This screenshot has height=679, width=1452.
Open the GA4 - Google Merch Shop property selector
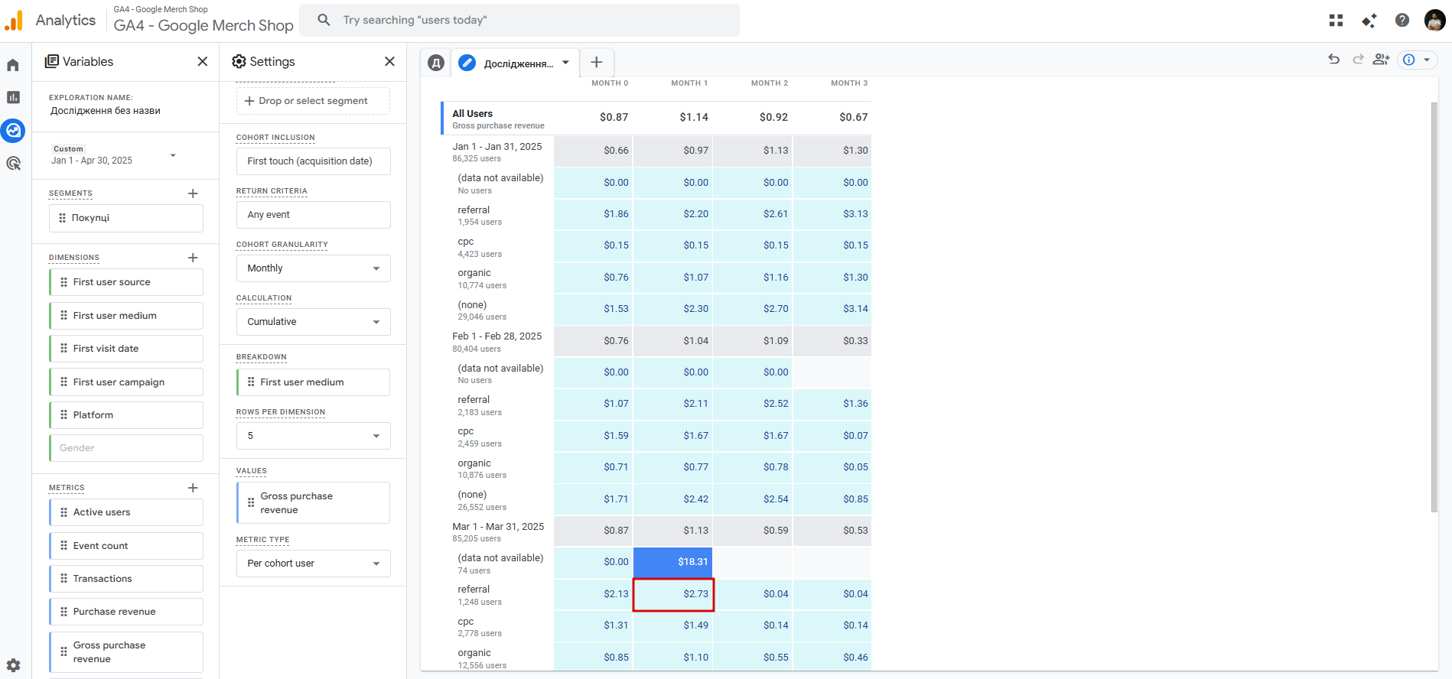coord(203,20)
